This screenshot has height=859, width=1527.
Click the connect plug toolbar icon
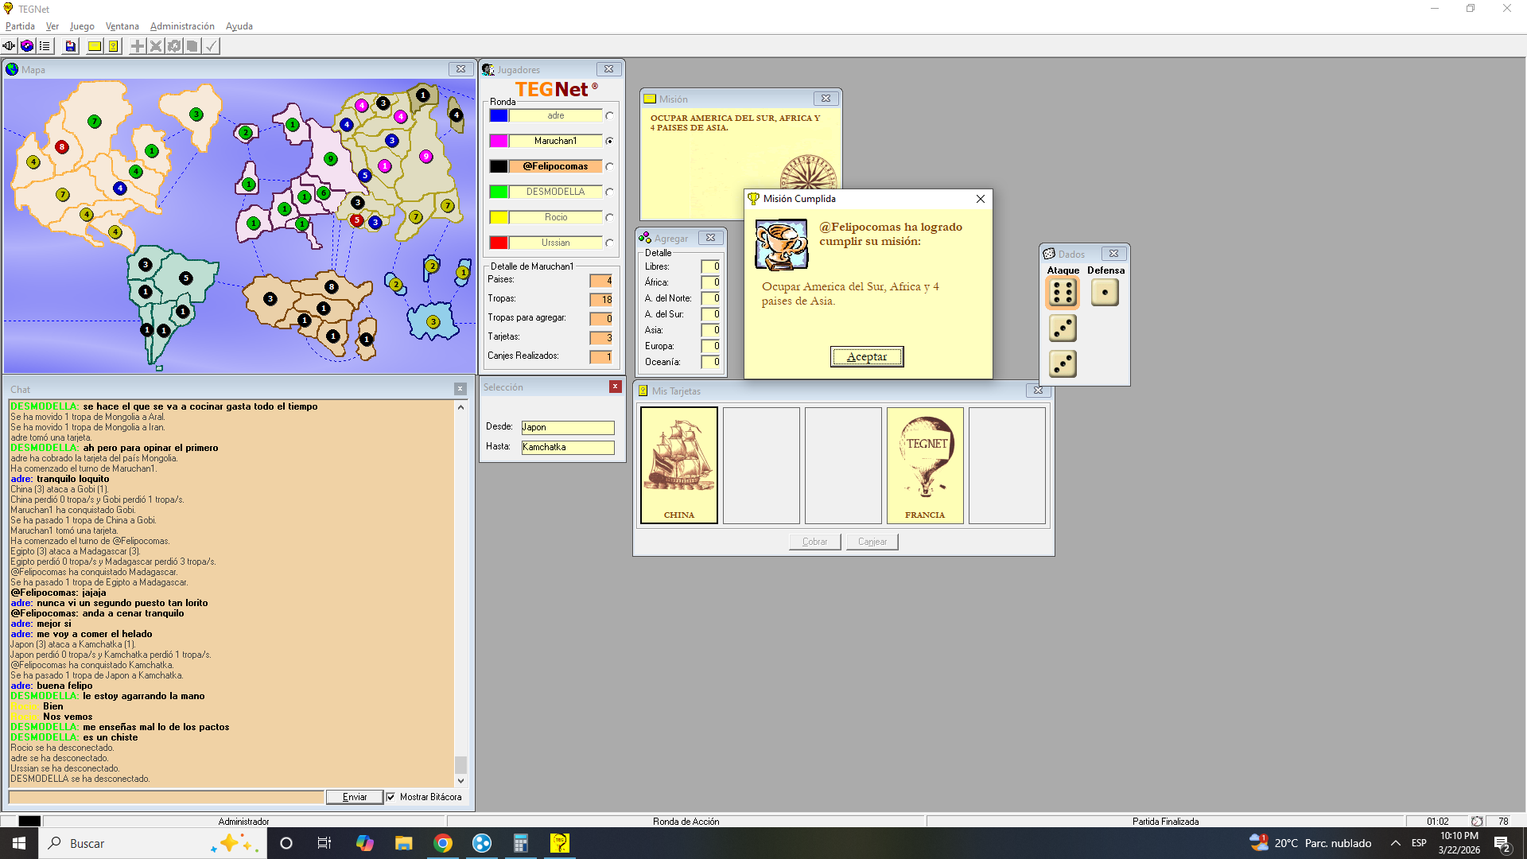[x=9, y=46]
